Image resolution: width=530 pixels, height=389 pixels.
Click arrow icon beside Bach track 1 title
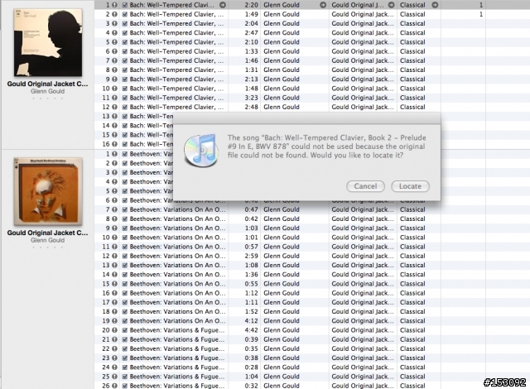coord(223,5)
